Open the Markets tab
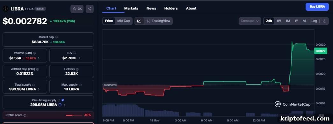 [x=131, y=9]
